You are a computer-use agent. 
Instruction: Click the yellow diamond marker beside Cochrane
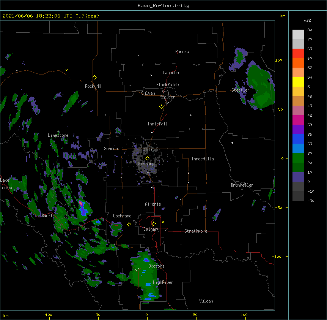pos(129,224)
